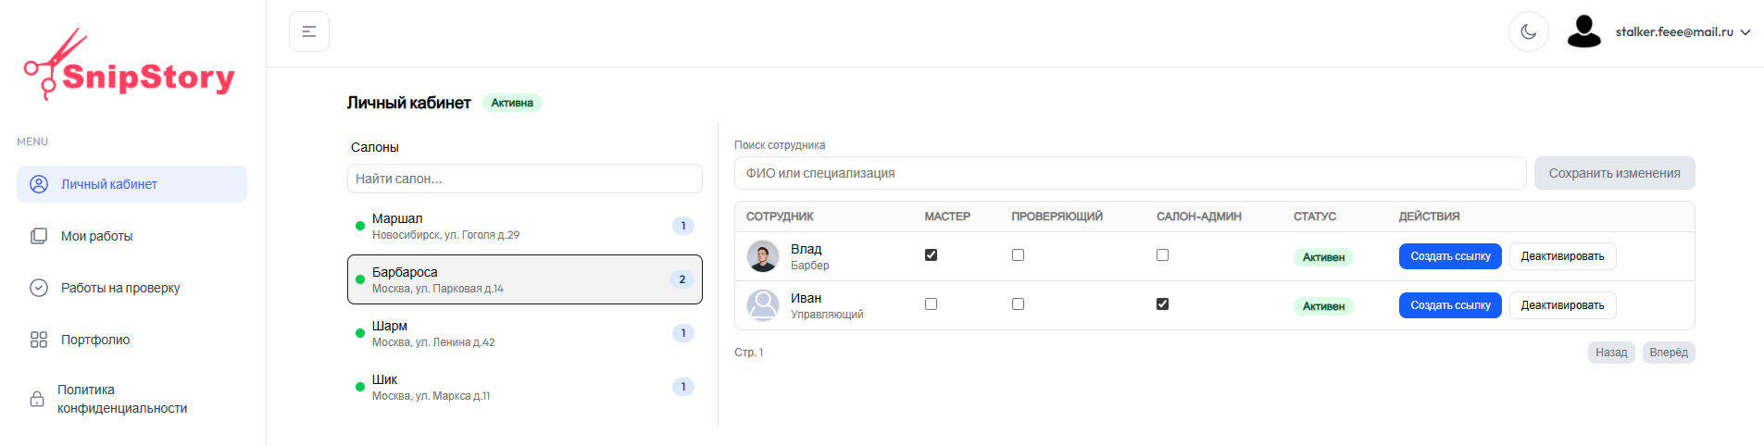
Task: Click the stalker.feee@mail.ru email label
Action: tap(1674, 31)
